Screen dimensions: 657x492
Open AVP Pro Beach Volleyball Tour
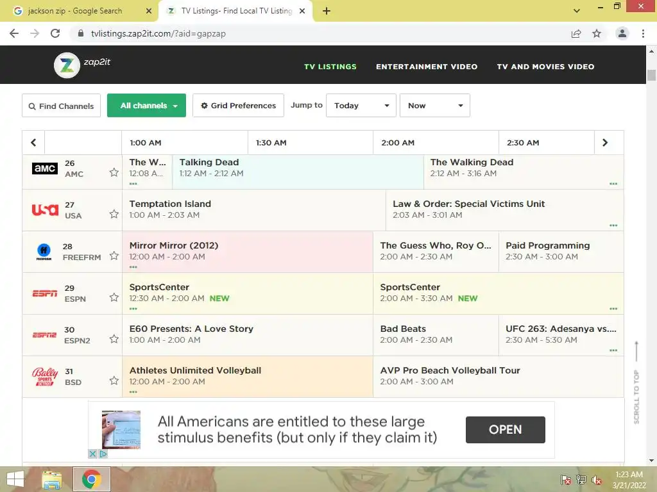[x=498, y=377]
